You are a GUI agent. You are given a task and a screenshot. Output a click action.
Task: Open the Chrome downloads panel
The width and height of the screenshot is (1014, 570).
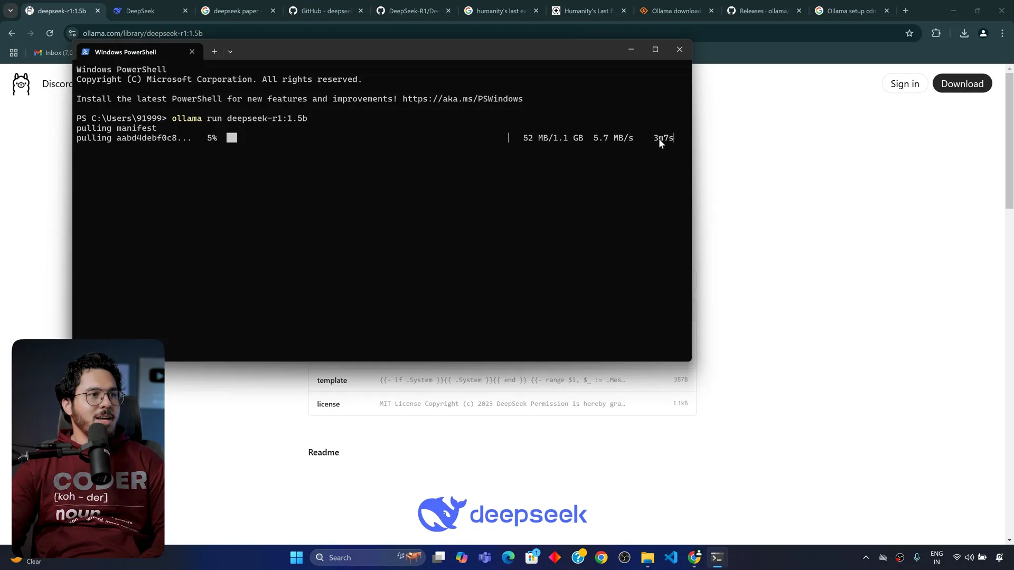point(964,33)
